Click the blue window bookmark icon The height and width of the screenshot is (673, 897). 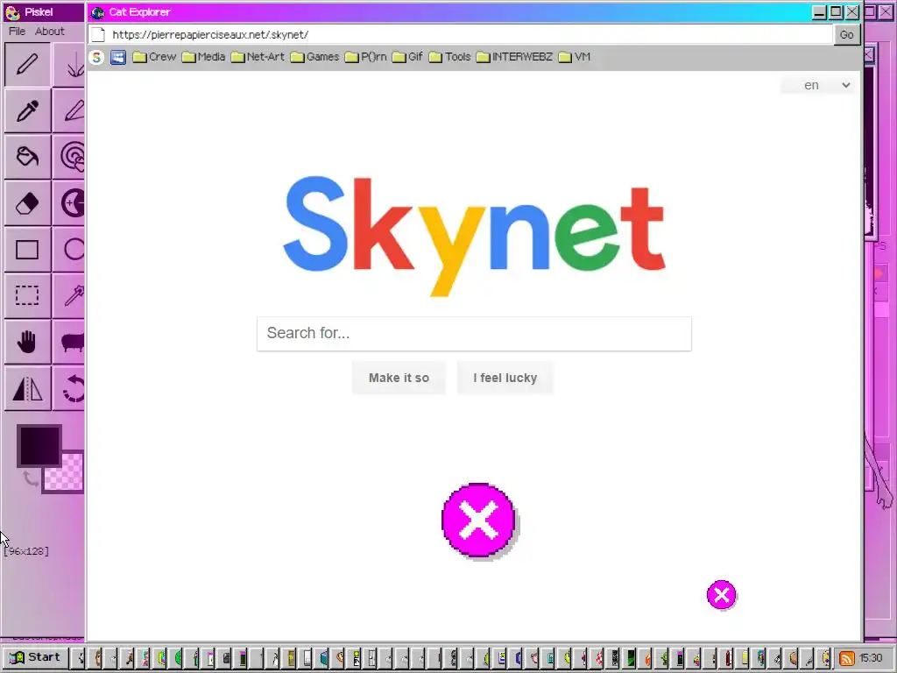(x=118, y=57)
